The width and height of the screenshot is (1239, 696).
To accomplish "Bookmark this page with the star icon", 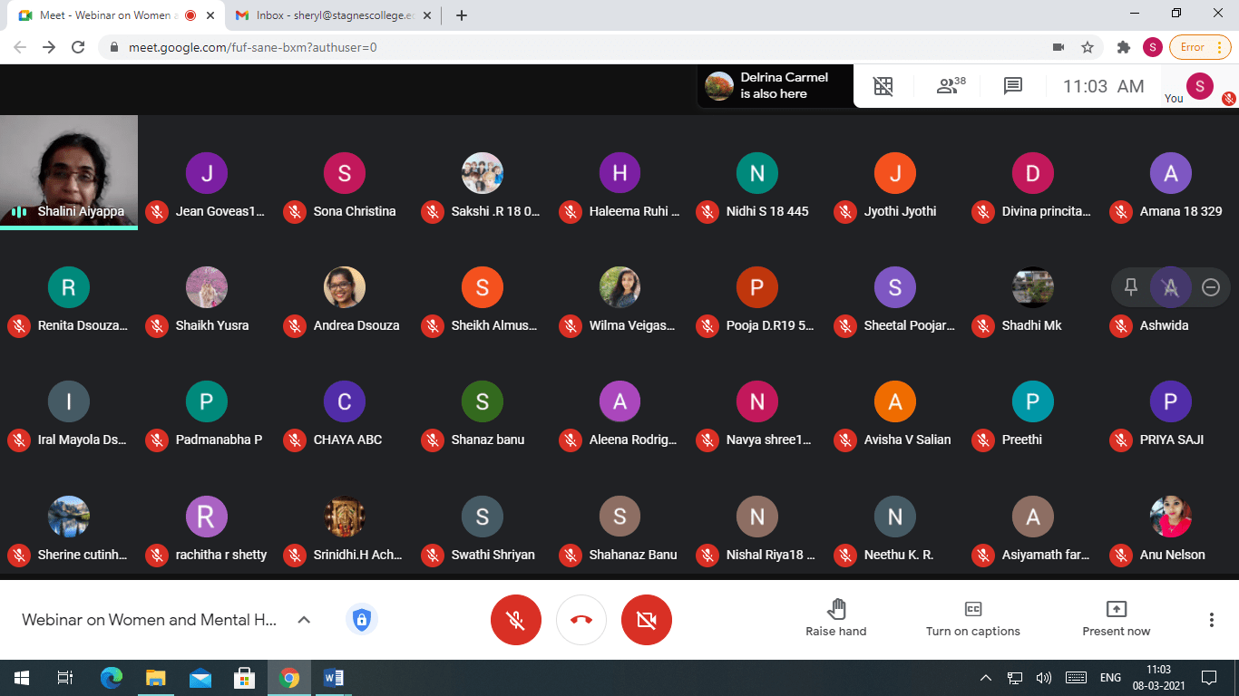I will pos(1088,47).
